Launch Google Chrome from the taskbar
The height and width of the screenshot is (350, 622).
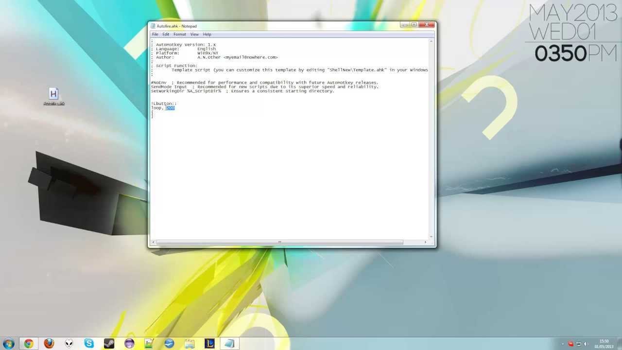click(x=29, y=344)
